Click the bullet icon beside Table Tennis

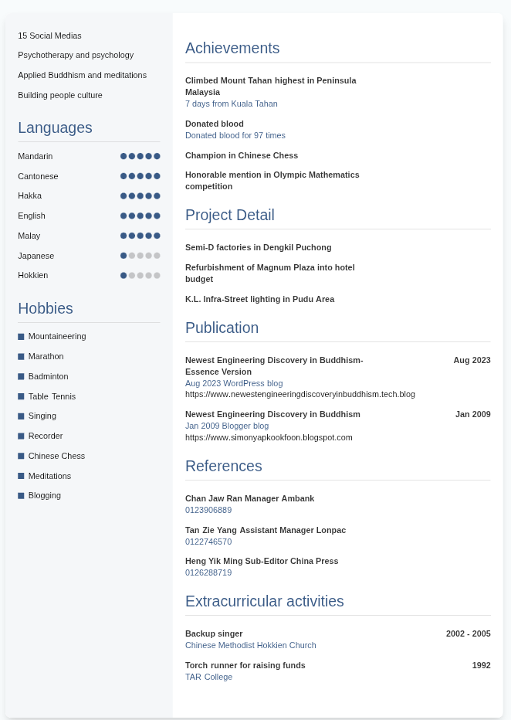[x=21, y=397]
